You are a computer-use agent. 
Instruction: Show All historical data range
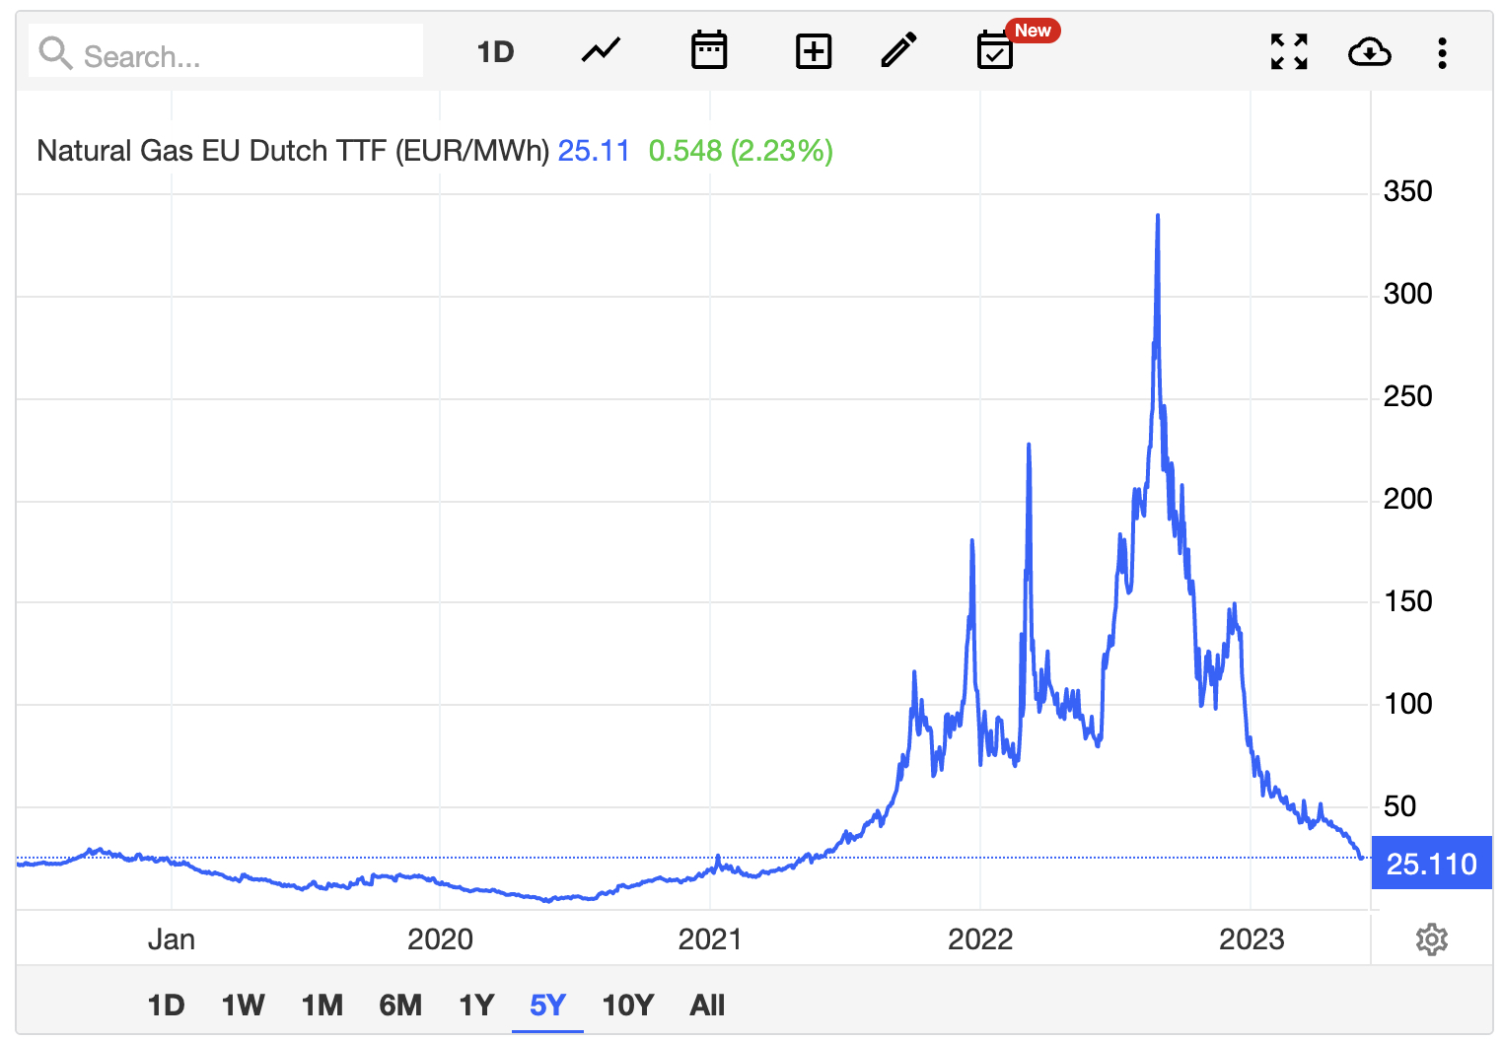click(707, 1006)
